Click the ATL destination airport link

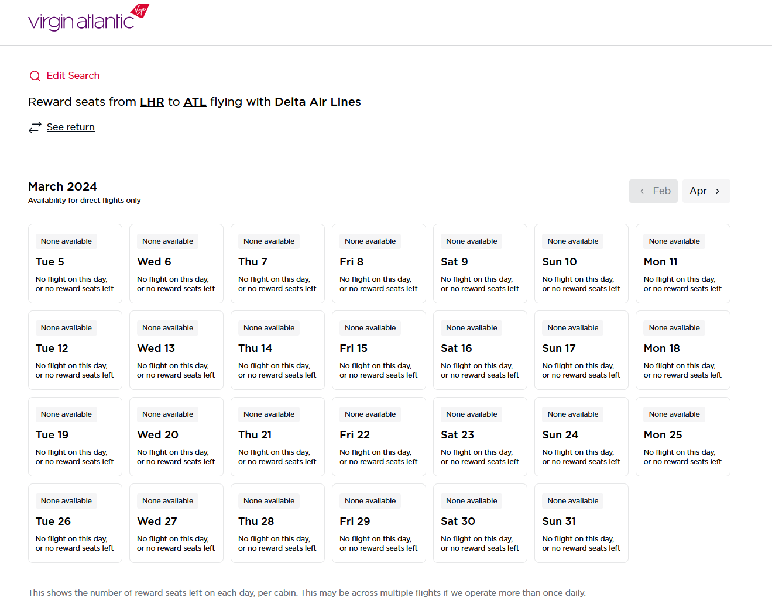(x=195, y=102)
